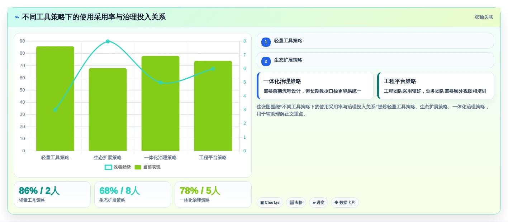This screenshot has height=222, width=508.
Task: Select list item 2 生态扩展策略
Action: tap(375, 60)
